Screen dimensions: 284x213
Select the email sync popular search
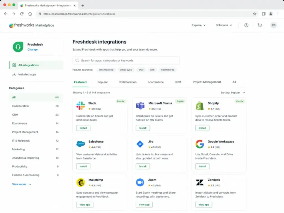click(x=126, y=70)
